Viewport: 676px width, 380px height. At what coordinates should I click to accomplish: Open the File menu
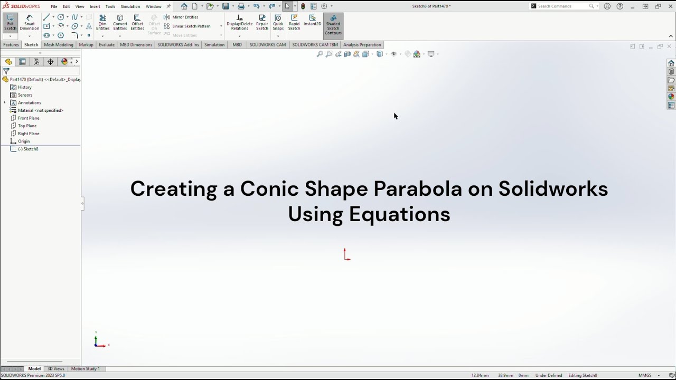[54, 6]
